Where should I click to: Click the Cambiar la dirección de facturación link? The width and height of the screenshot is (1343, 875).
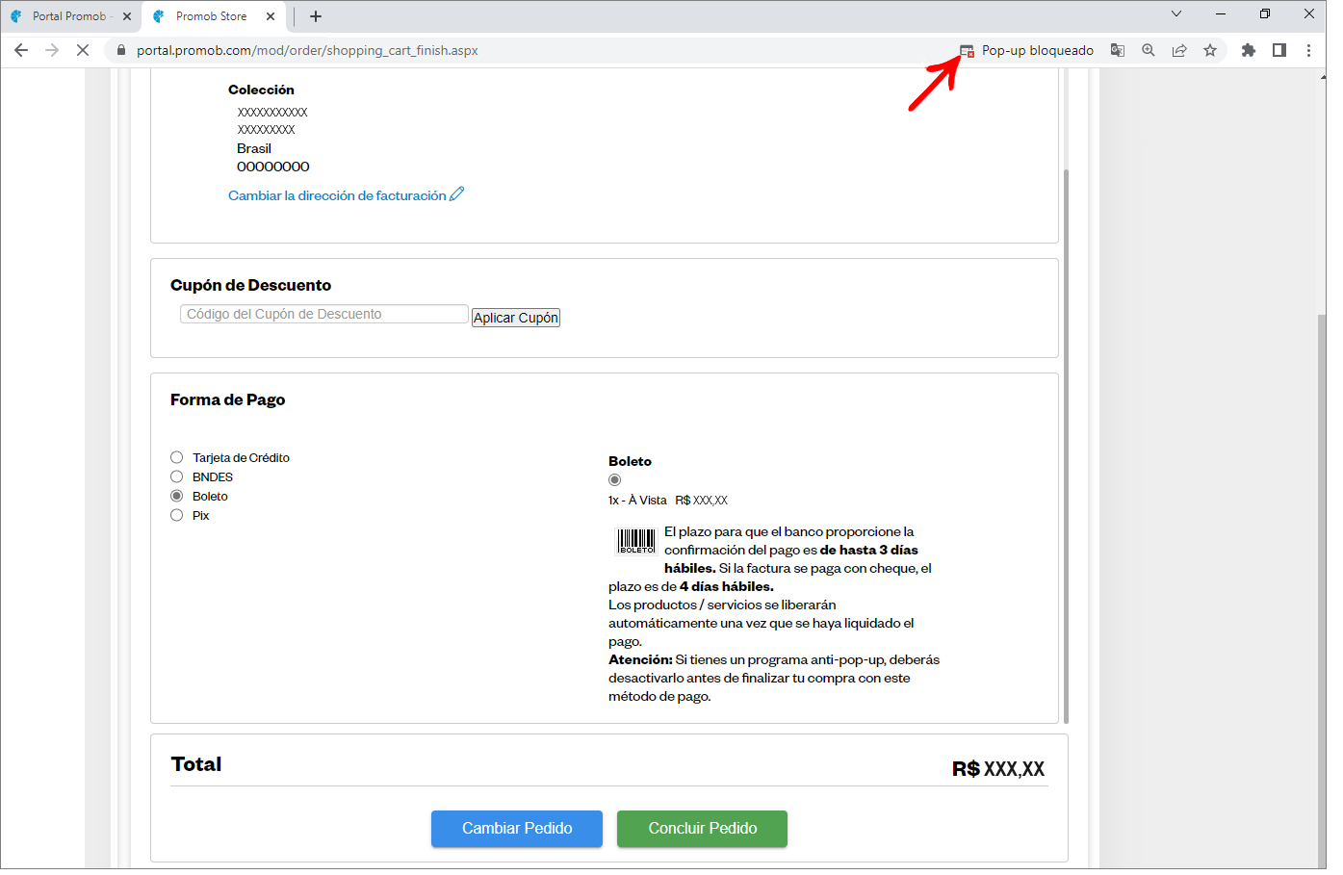pos(337,195)
